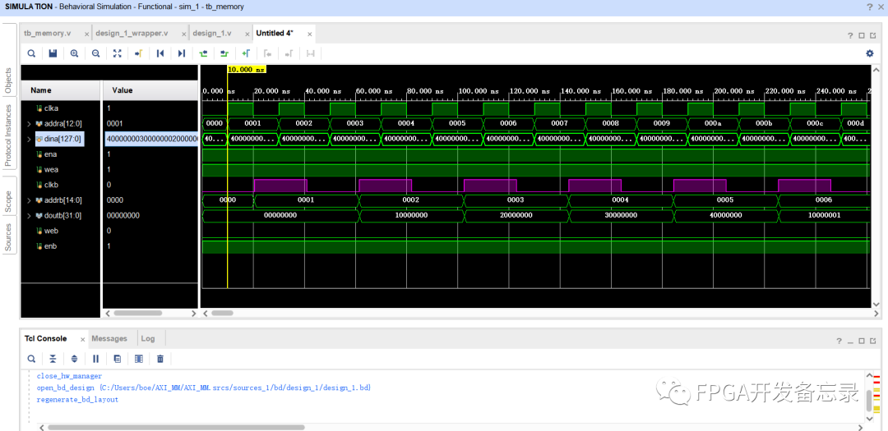Clear the Tcl Console with trash icon

[160, 359]
